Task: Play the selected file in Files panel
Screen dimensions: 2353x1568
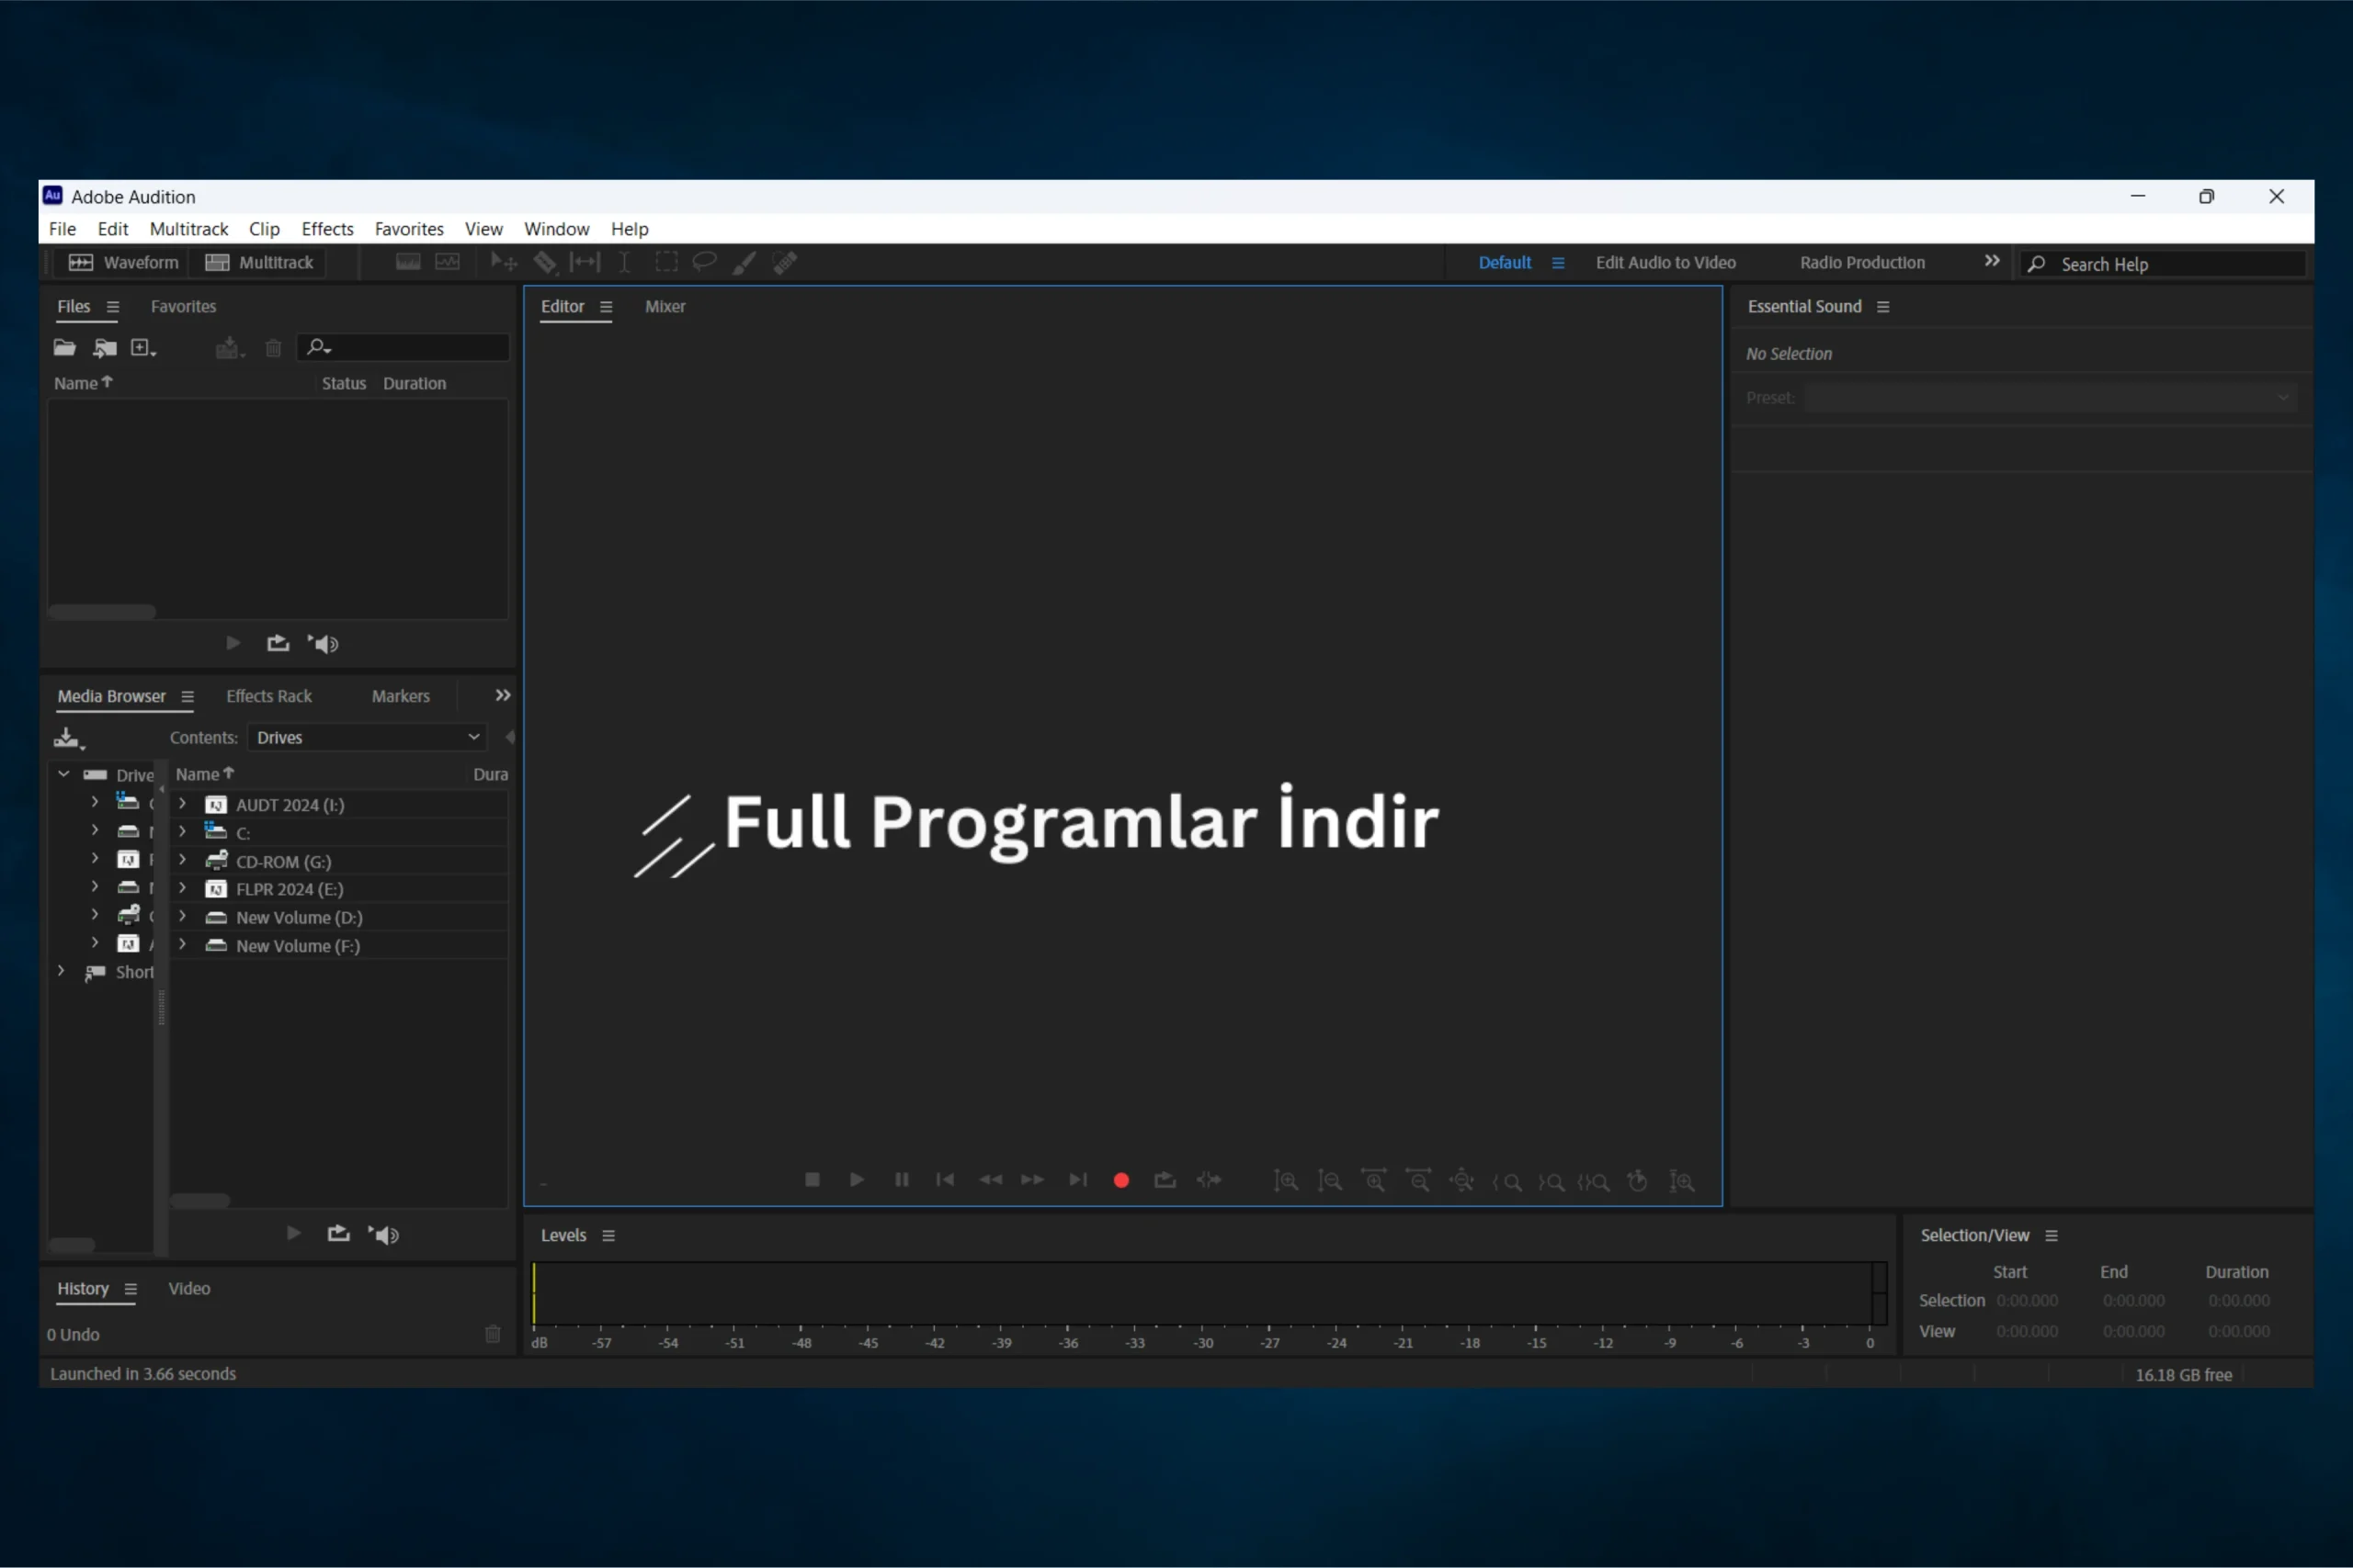Action: 233,643
